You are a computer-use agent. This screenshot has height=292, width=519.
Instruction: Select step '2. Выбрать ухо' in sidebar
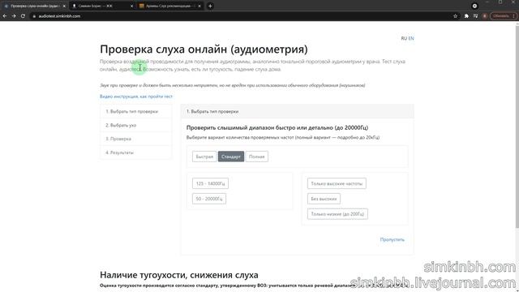(136, 125)
